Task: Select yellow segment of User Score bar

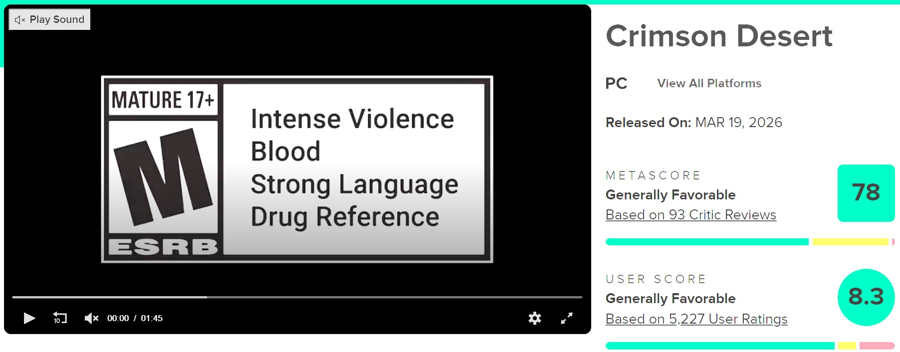Action: click(847, 346)
